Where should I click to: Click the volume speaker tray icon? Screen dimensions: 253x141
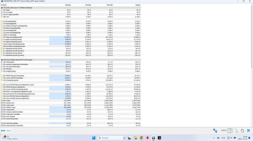point(231,138)
